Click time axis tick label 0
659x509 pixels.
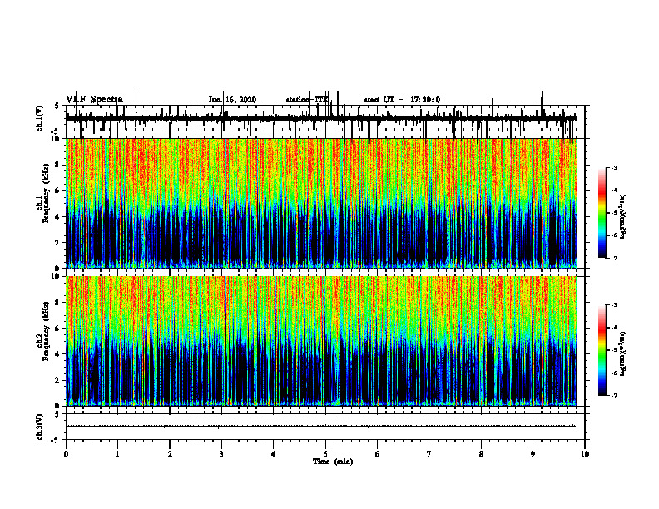click(x=66, y=454)
